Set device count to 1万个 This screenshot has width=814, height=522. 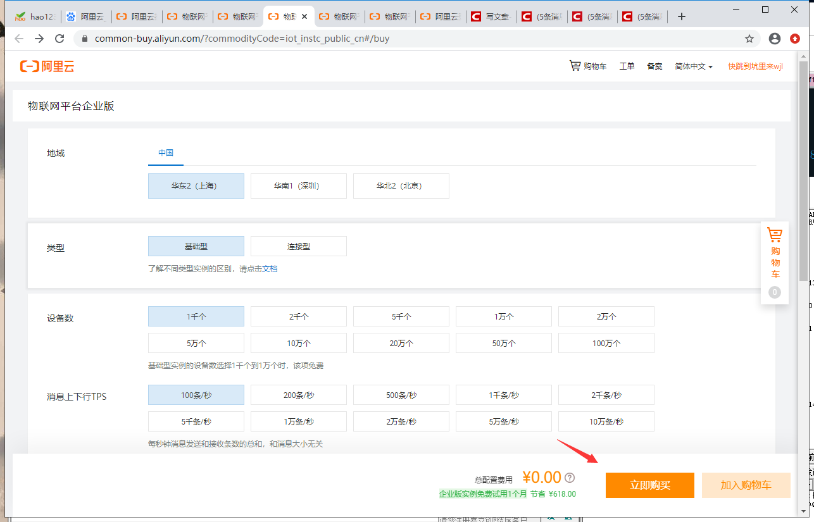click(x=504, y=316)
